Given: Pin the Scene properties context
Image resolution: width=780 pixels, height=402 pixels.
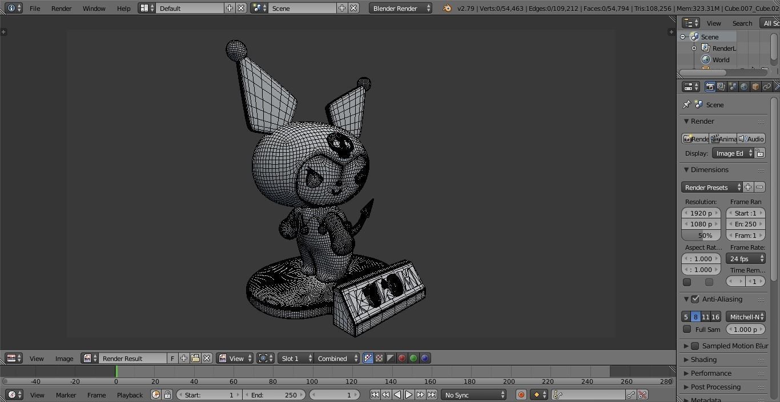Looking at the screenshot, I should (687, 105).
